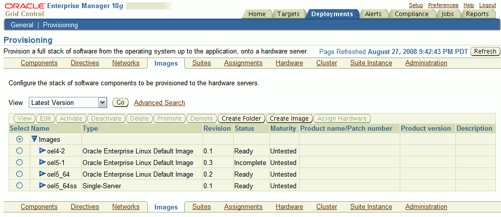Open the General subtab
This screenshot has height=217, width=501.
(x=22, y=25)
